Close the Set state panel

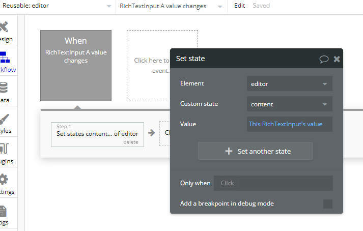pos(337,59)
